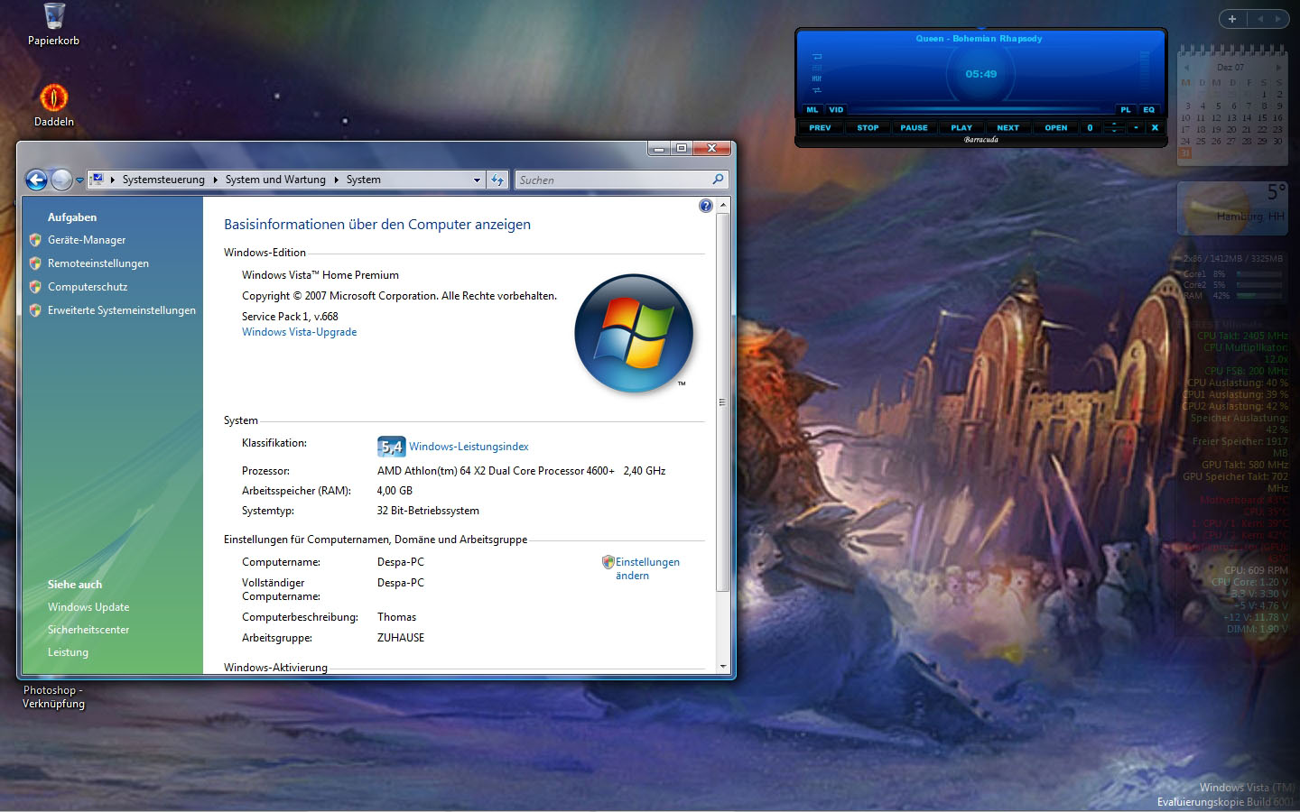Open Computerschutz in the sidebar
Screen dimensions: 1300x812
(x=88, y=287)
